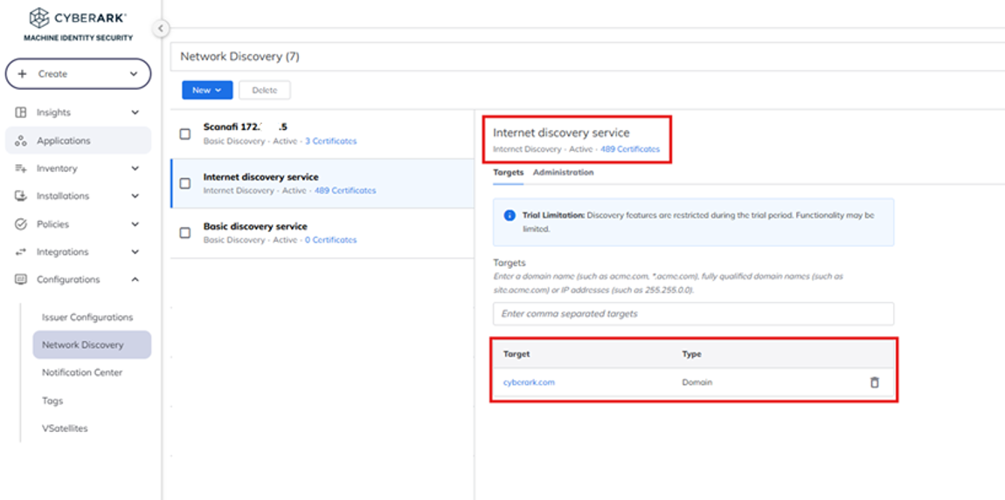Delete the cyberark.com target via trash icon
The width and height of the screenshot is (1005, 500).
(x=874, y=382)
